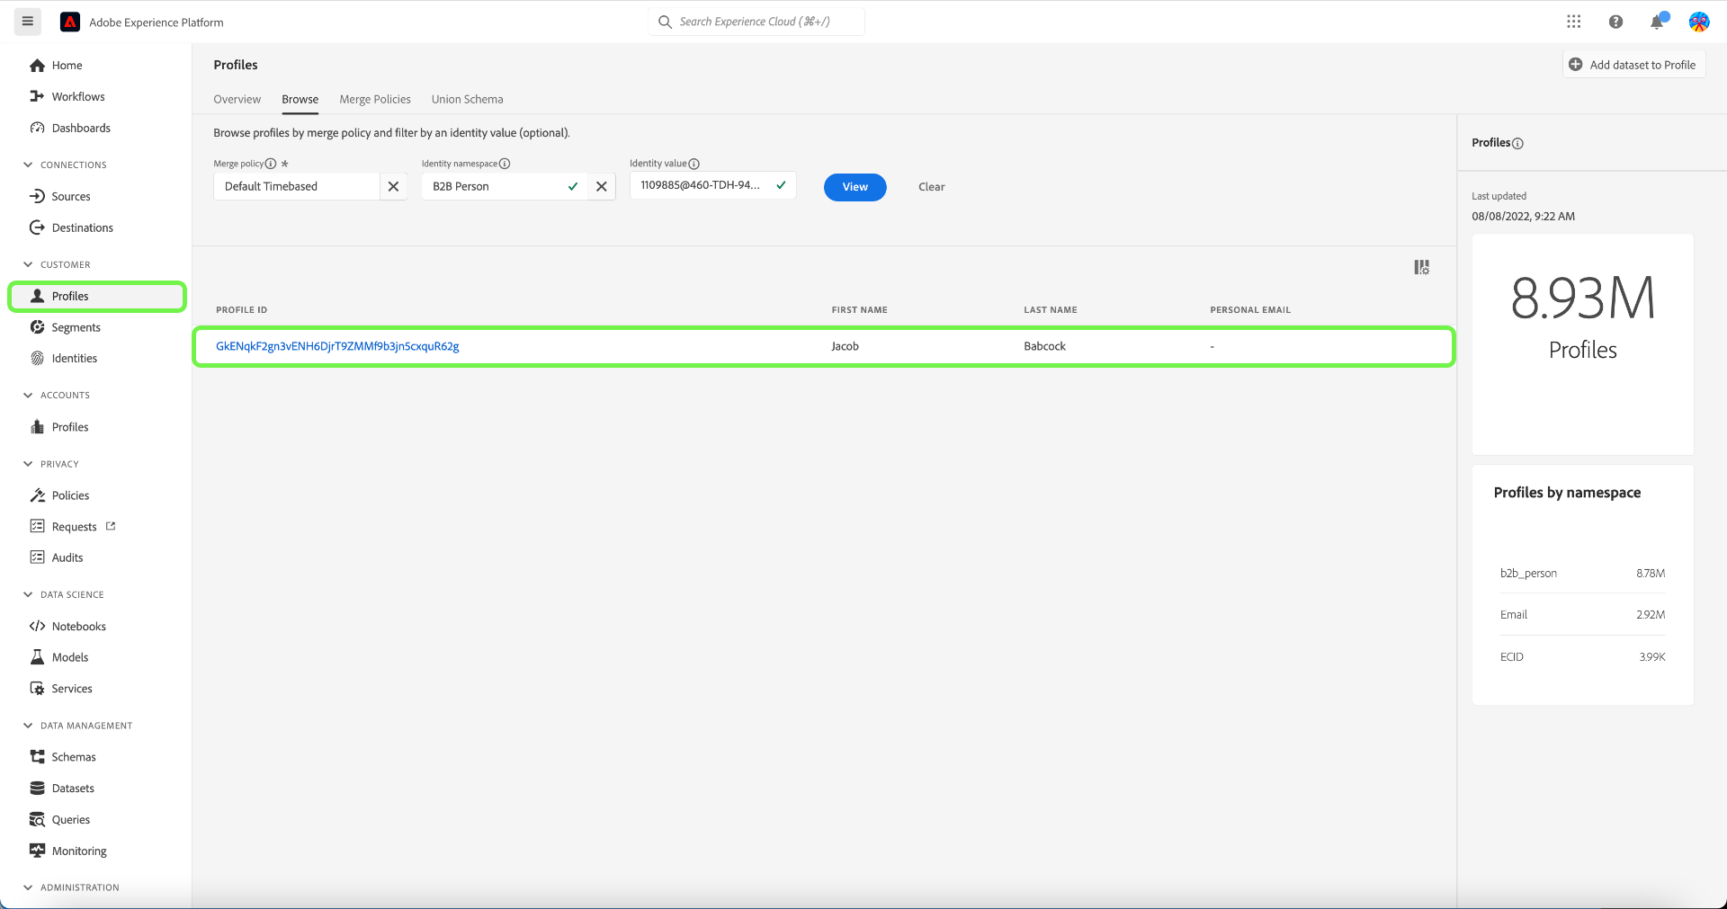Click the Personal Email column header
The image size is (1727, 909).
point(1250,310)
